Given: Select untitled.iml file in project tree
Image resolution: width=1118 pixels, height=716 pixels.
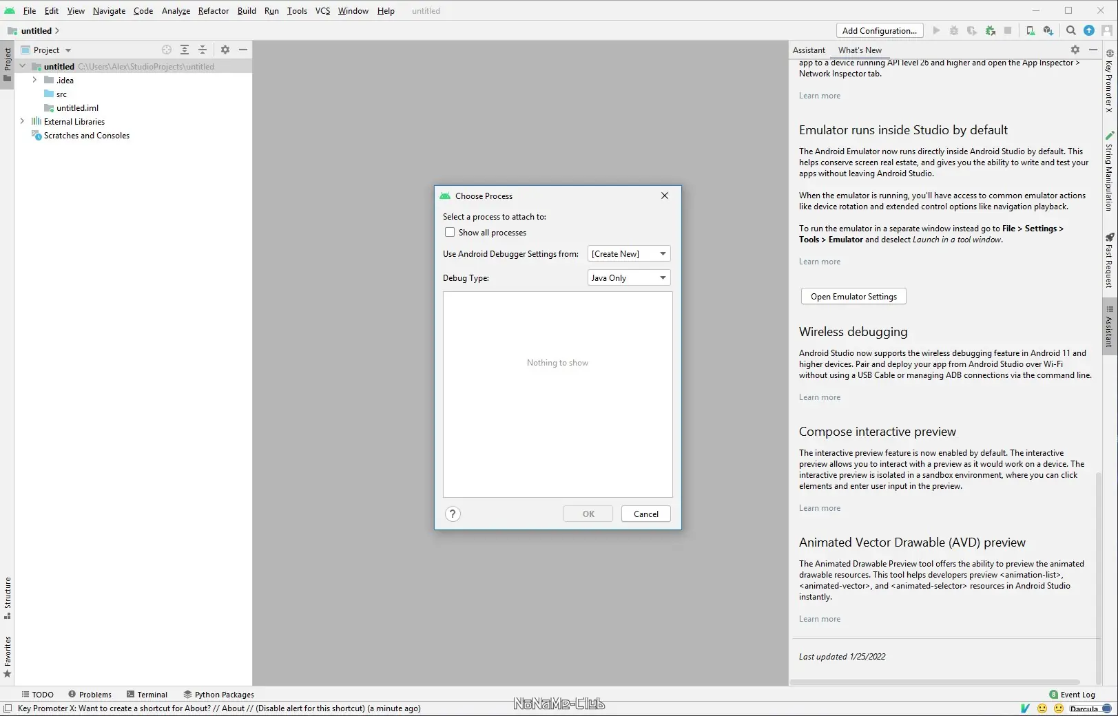Looking at the screenshot, I should tap(71, 107).
